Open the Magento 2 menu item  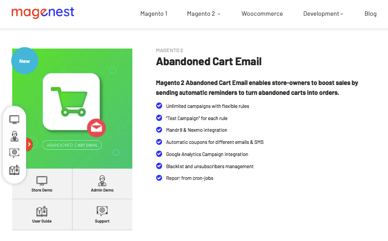201,13
